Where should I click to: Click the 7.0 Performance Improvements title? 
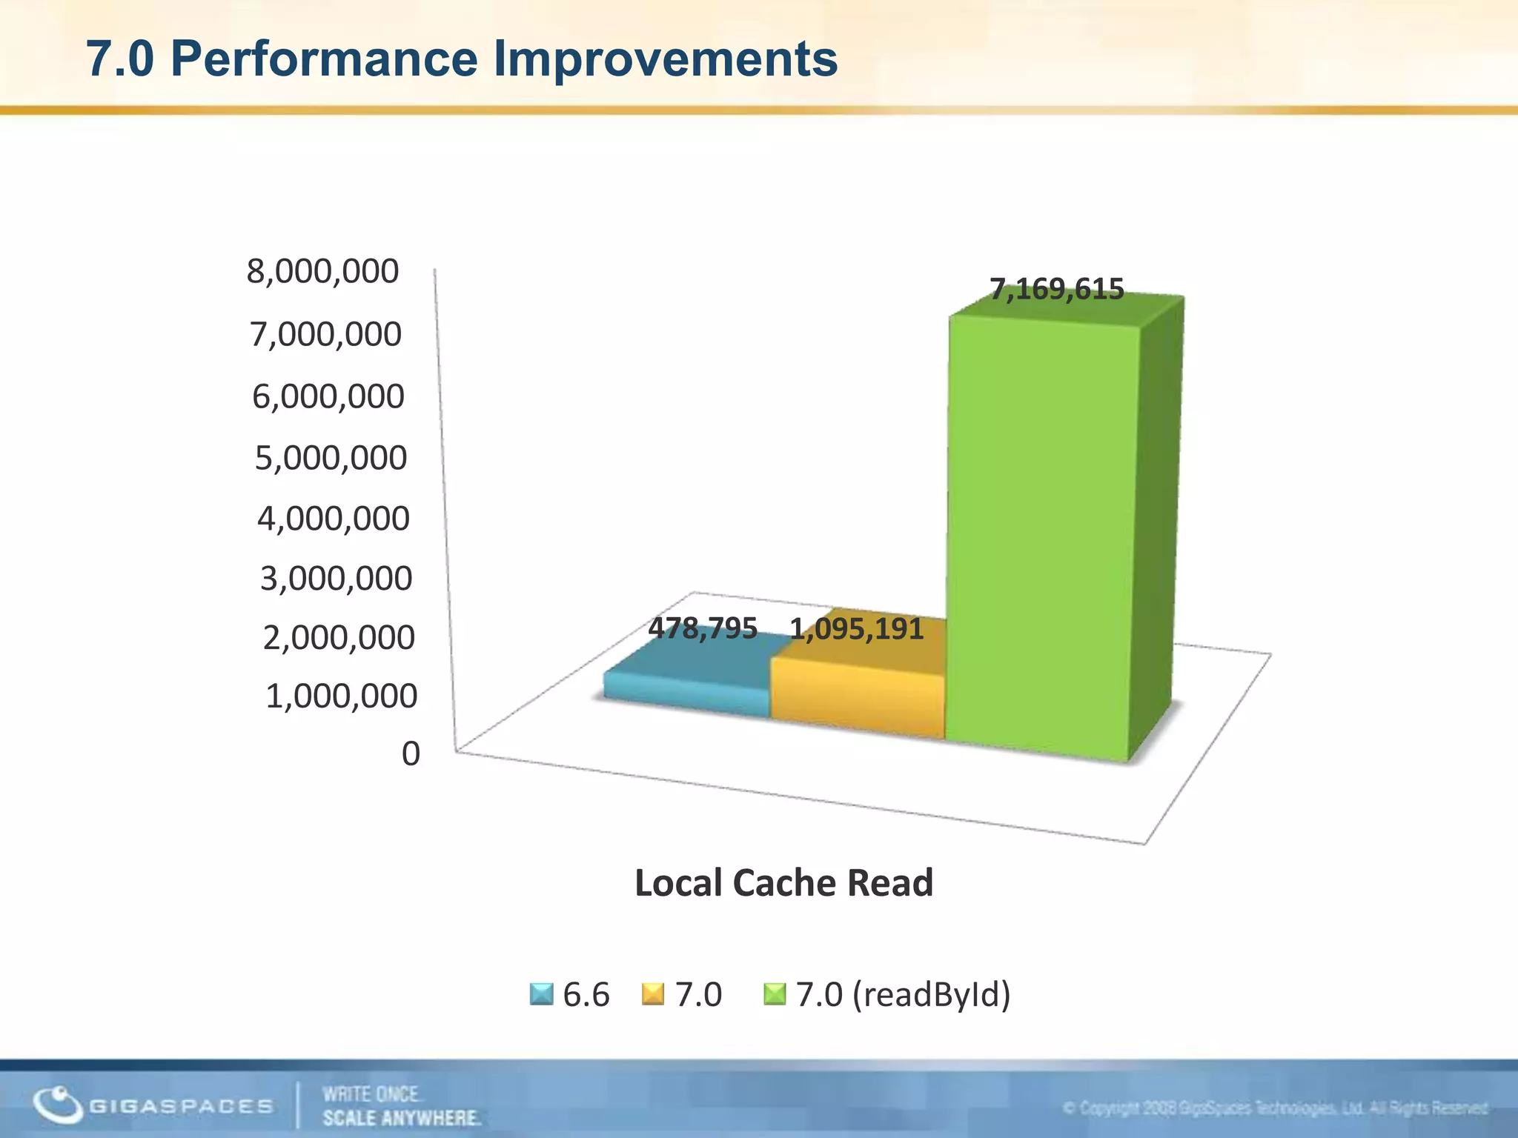[x=462, y=59]
